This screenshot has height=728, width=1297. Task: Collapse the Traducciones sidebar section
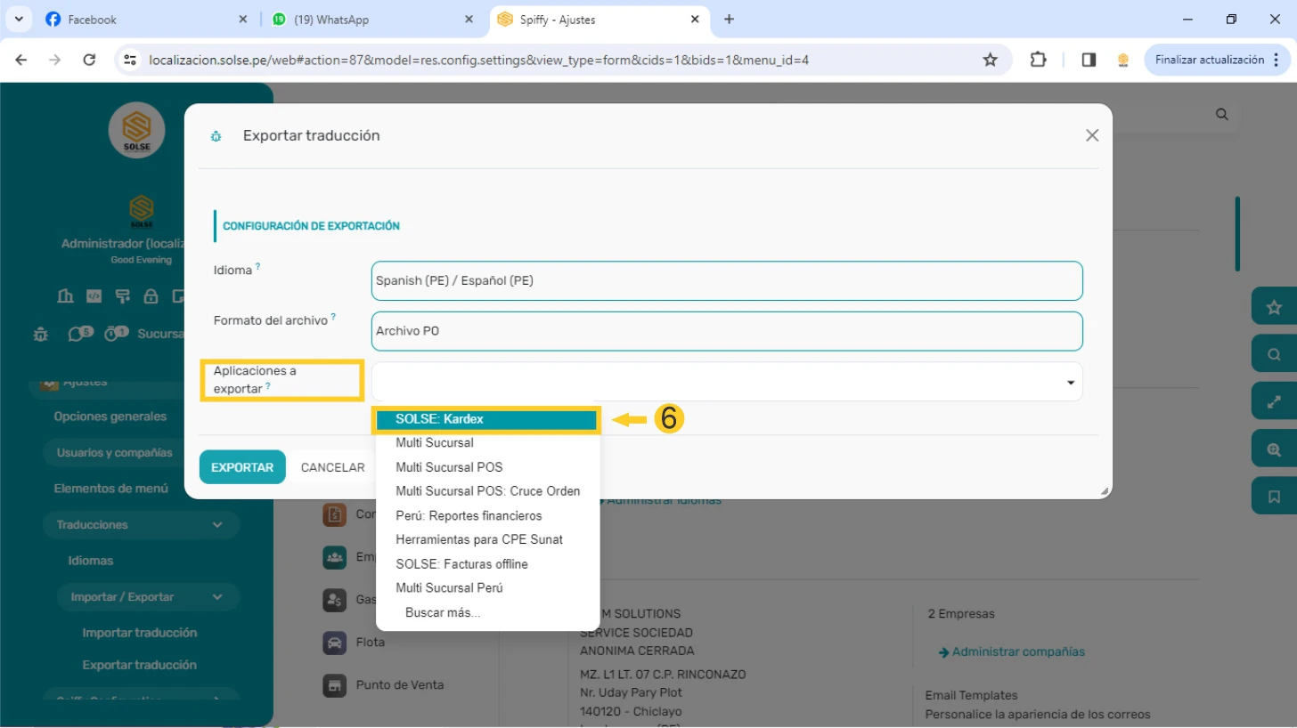point(217,525)
